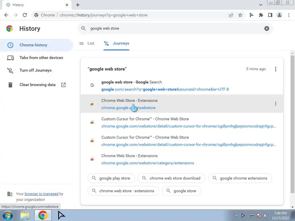The image size is (295, 221).
Task: Open the taskbar clock showing 7:40 PM
Action: (x=280, y=216)
